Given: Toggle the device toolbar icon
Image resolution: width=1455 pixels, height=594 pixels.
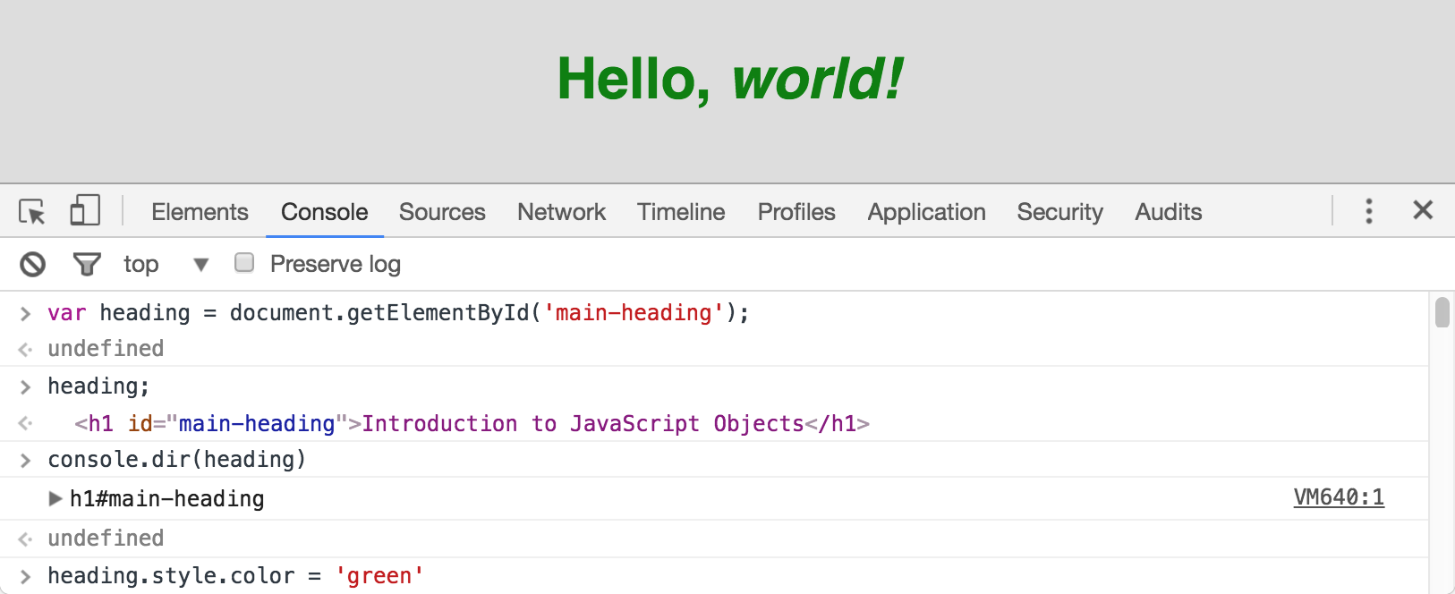Looking at the screenshot, I should click(84, 211).
